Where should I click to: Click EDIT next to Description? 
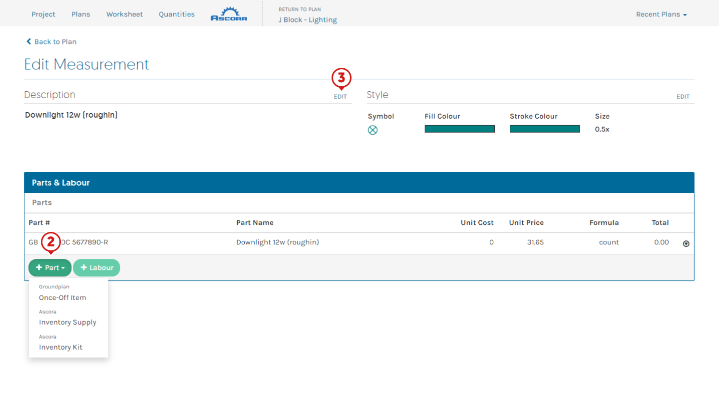[x=340, y=97]
